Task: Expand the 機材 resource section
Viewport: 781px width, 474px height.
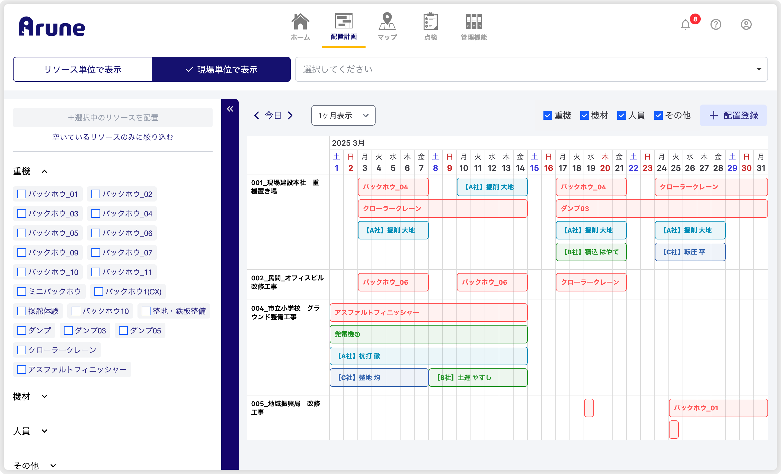Action: coord(44,396)
